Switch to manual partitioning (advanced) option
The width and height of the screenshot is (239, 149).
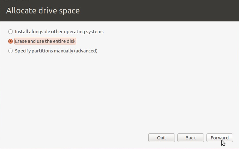[11, 51]
